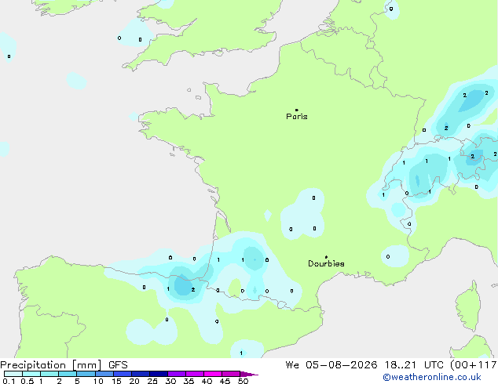Click the Paris city label

[x=297, y=117]
